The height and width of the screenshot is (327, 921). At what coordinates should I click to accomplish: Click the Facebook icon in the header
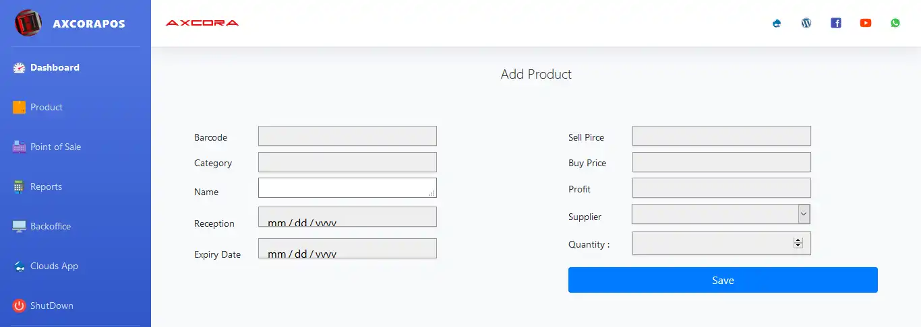(x=836, y=23)
